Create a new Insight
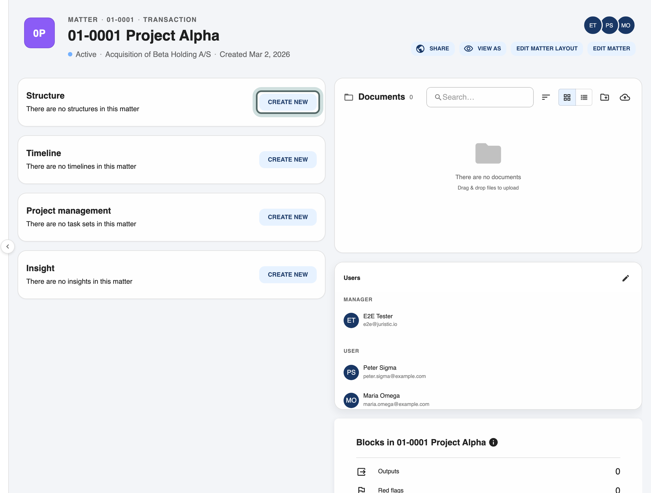The image size is (651, 493). pyautogui.click(x=288, y=275)
